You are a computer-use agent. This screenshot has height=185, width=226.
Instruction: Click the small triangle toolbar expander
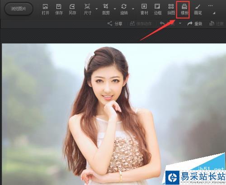click(x=214, y=13)
